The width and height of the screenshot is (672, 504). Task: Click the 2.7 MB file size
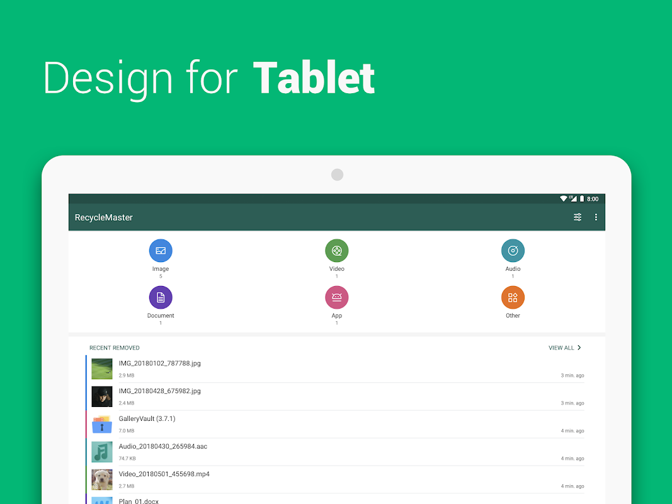pos(127,486)
